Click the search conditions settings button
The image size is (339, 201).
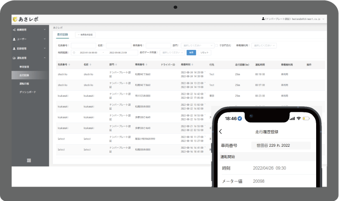click(x=85, y=35)
